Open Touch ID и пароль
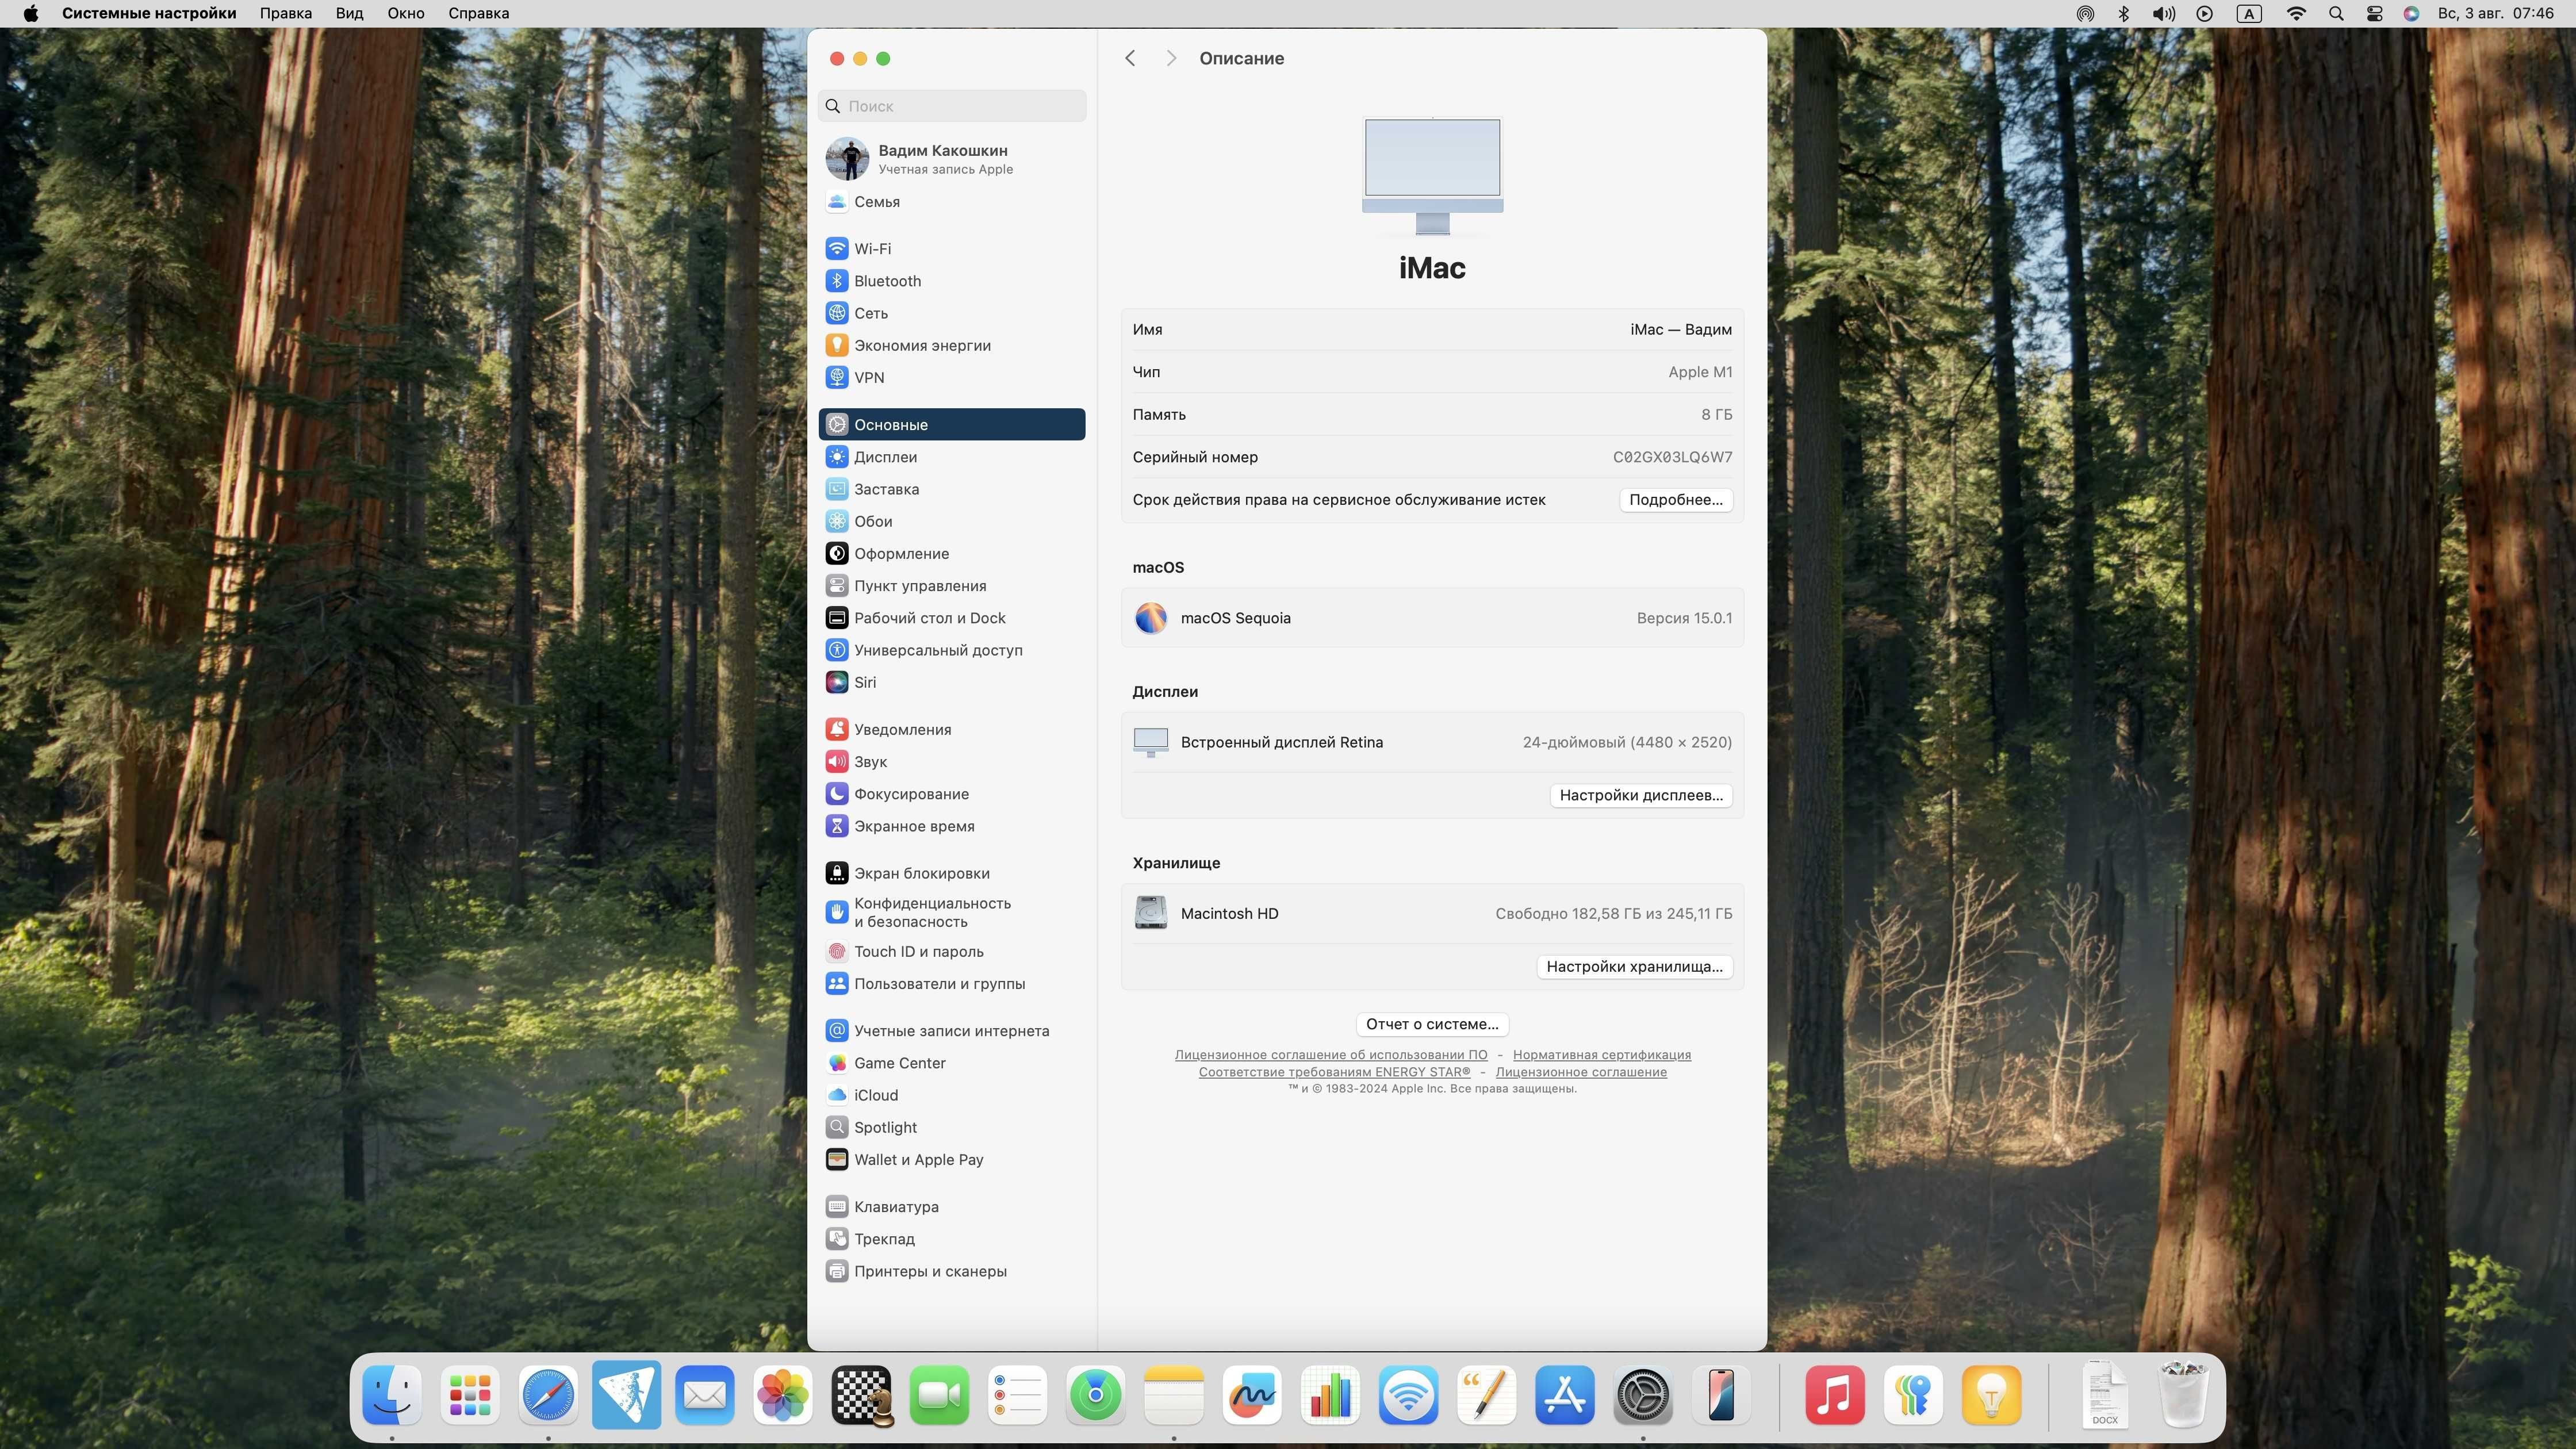 951,951
